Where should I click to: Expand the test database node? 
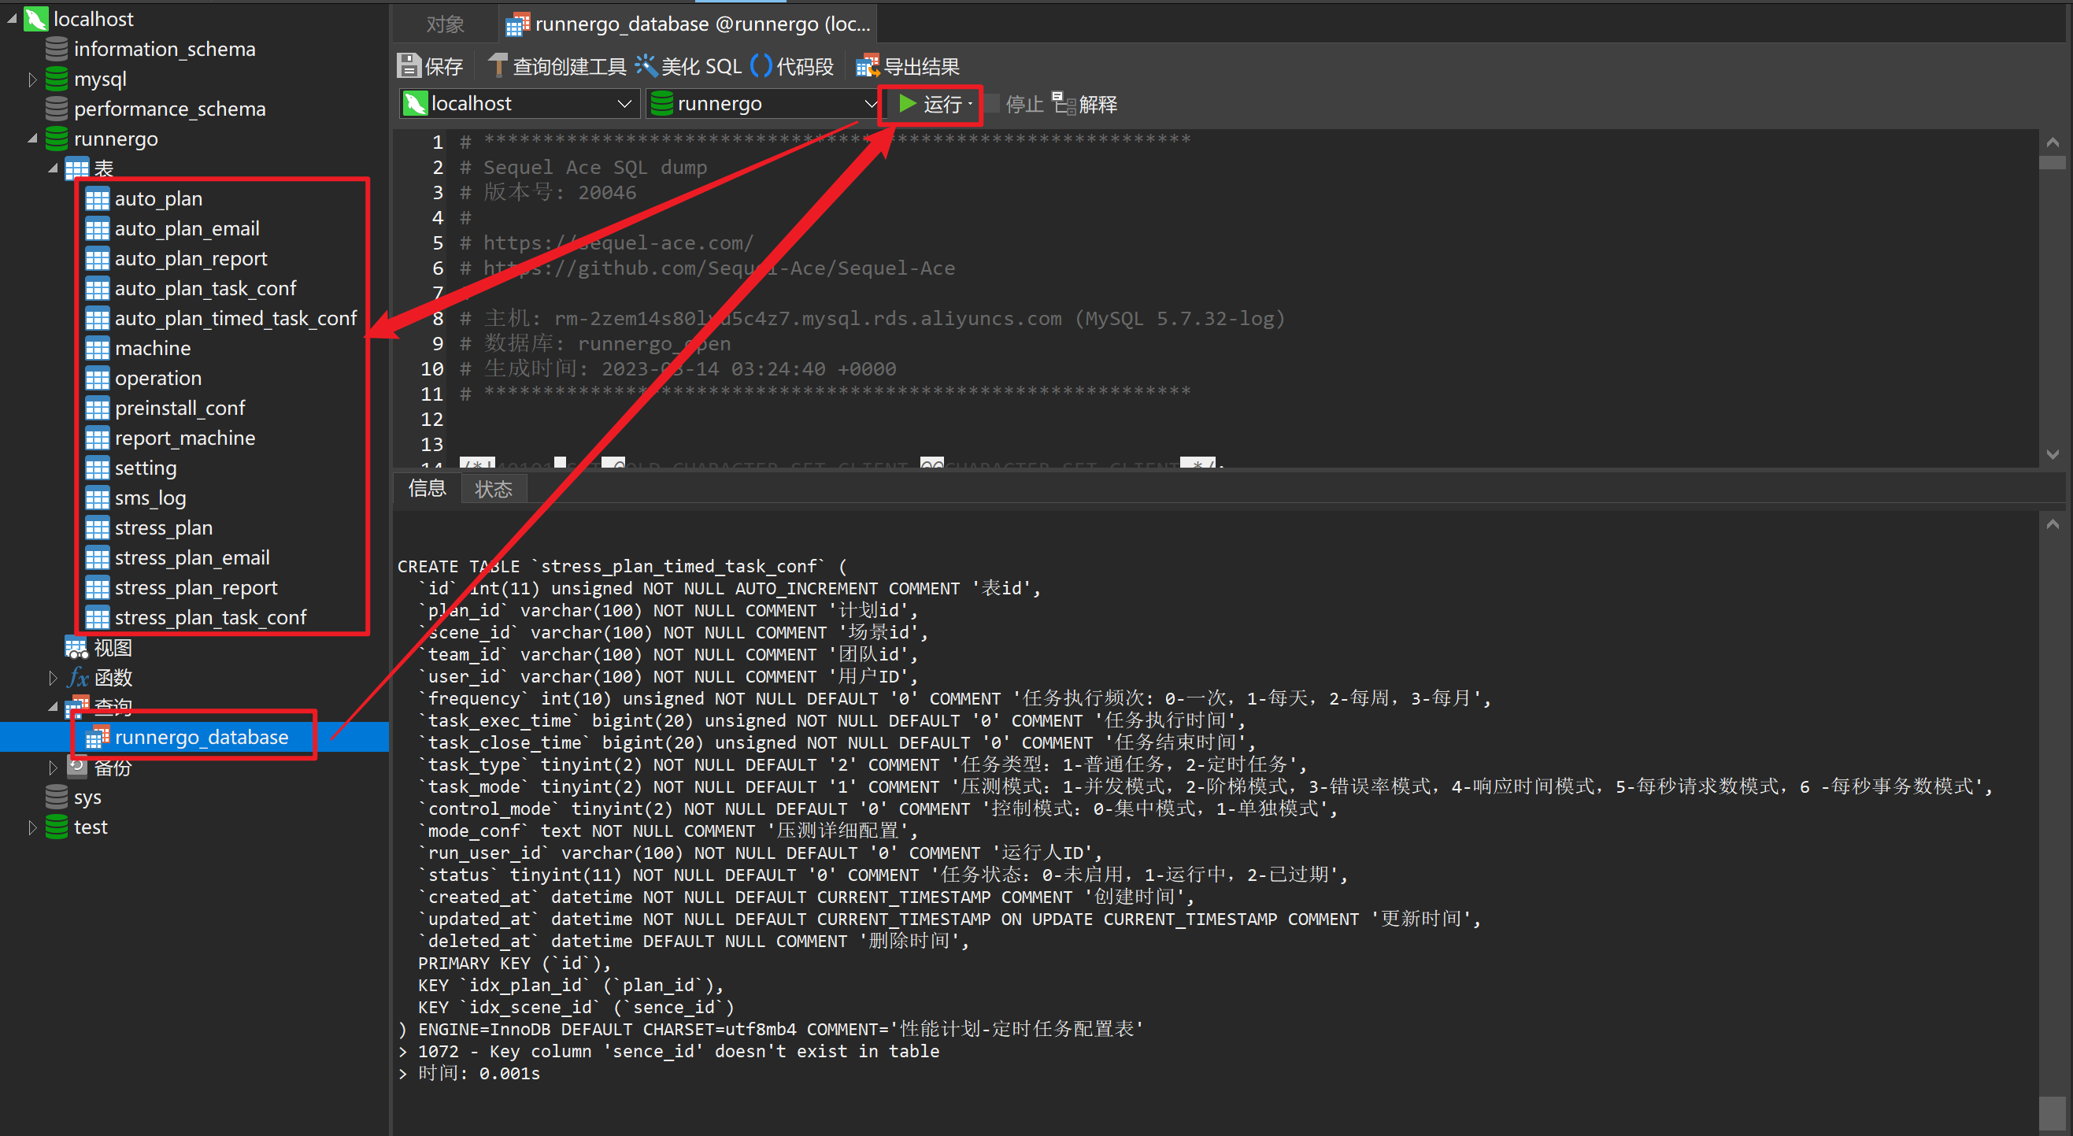(32, 827)
